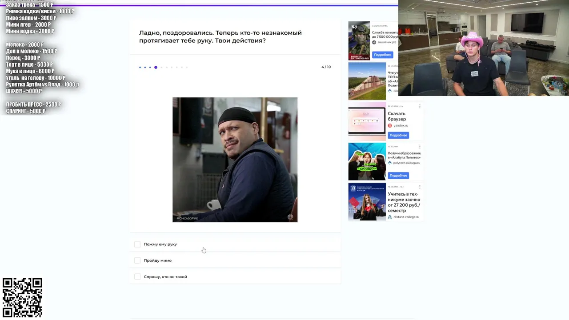Click the 'Учитесь в техникуме заочно' ad headline
The image size is (569, 320).
(x=404, y=202)
